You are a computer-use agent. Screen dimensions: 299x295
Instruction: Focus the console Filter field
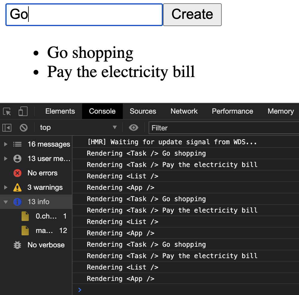point(223,128)
